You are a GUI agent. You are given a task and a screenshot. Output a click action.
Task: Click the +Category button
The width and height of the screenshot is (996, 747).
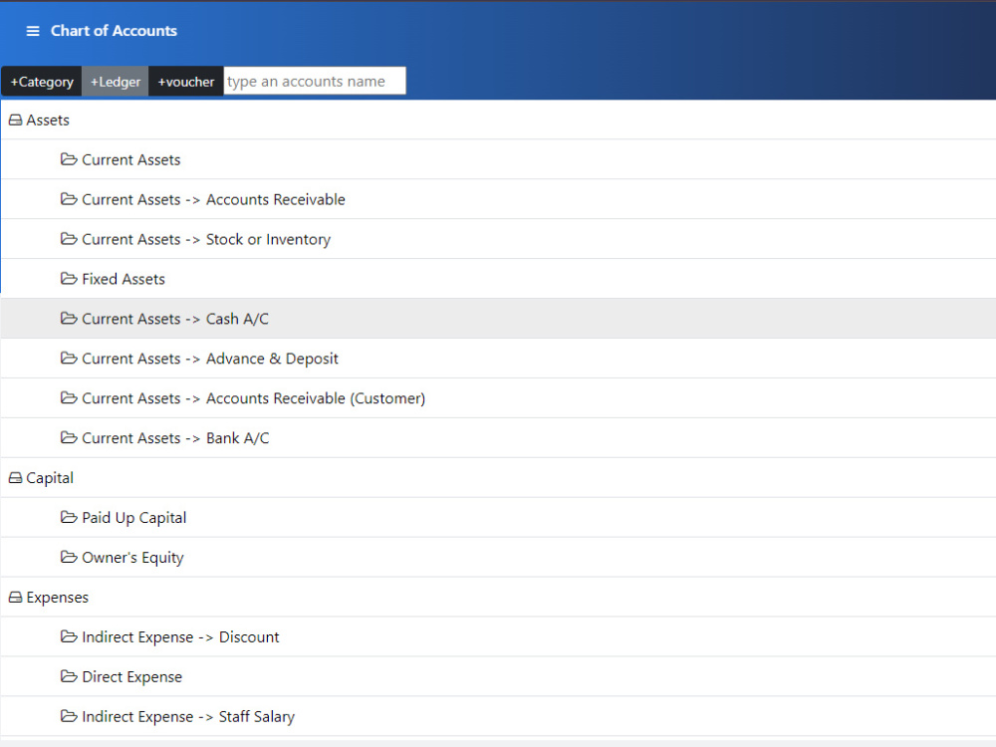click(42, 82)
